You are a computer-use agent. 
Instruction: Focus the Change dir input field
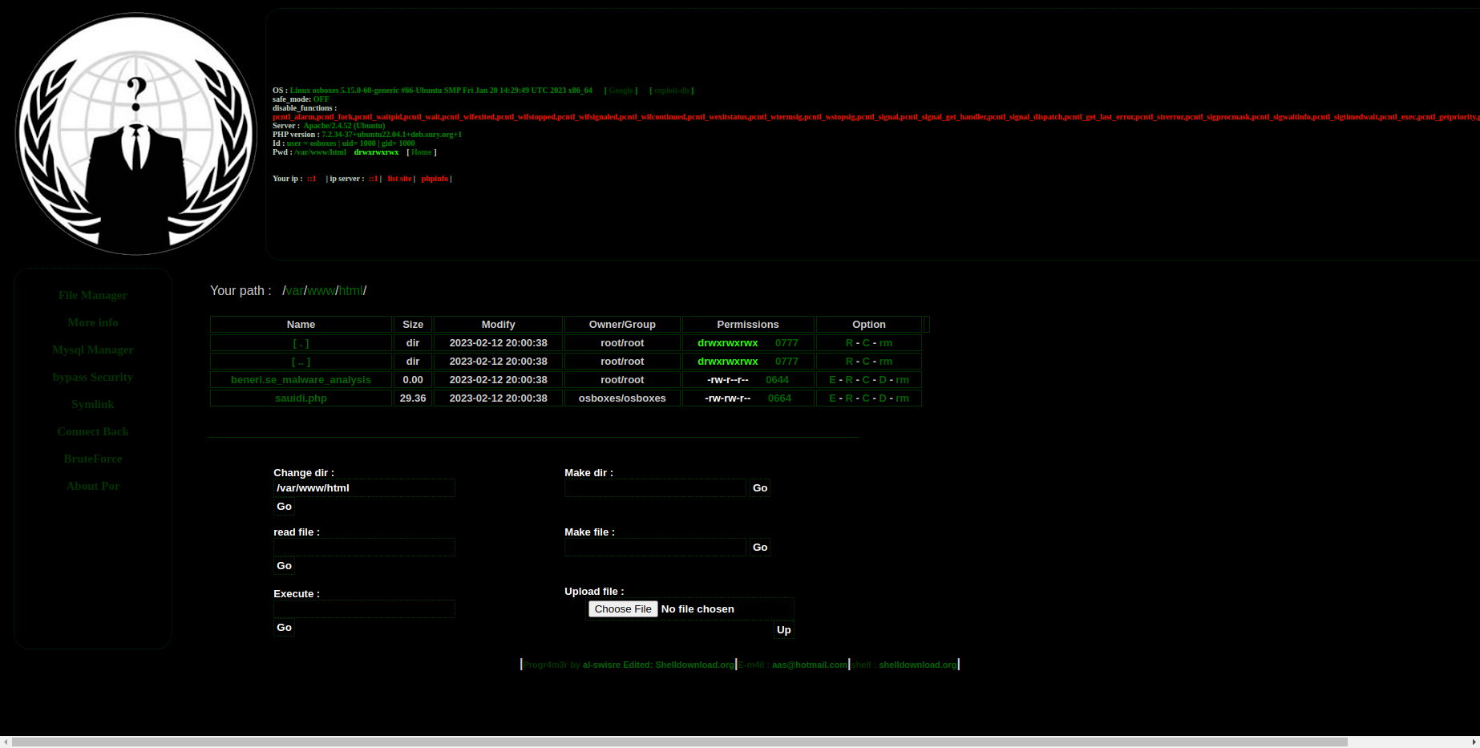(x=364, y=488)
